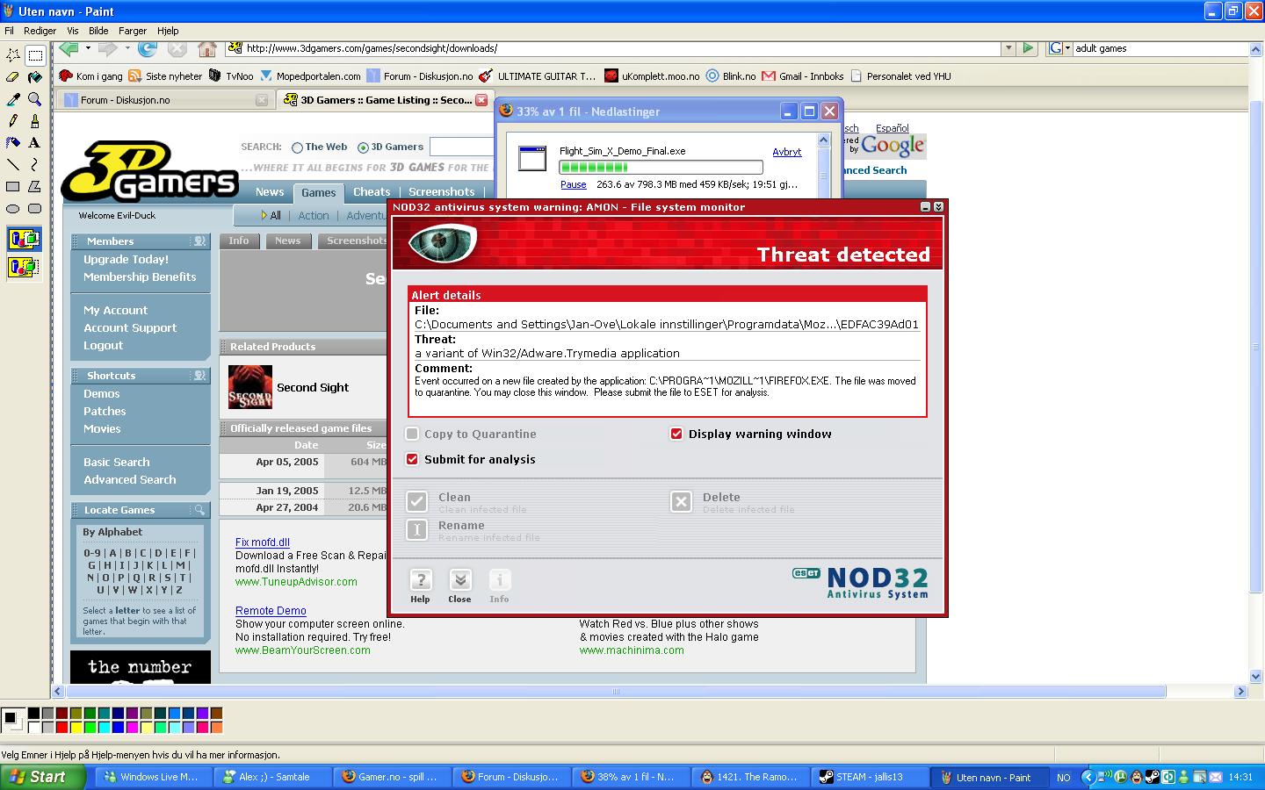Collapse the Members sidebar panel
Screen dimensions: 1265x790
[x=199, y=241]
